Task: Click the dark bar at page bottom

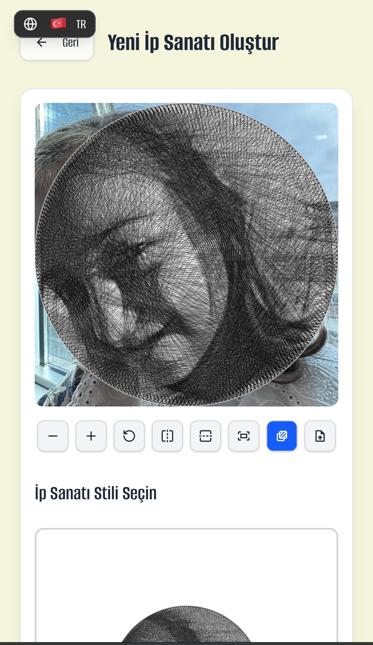Action: [186, 644]
